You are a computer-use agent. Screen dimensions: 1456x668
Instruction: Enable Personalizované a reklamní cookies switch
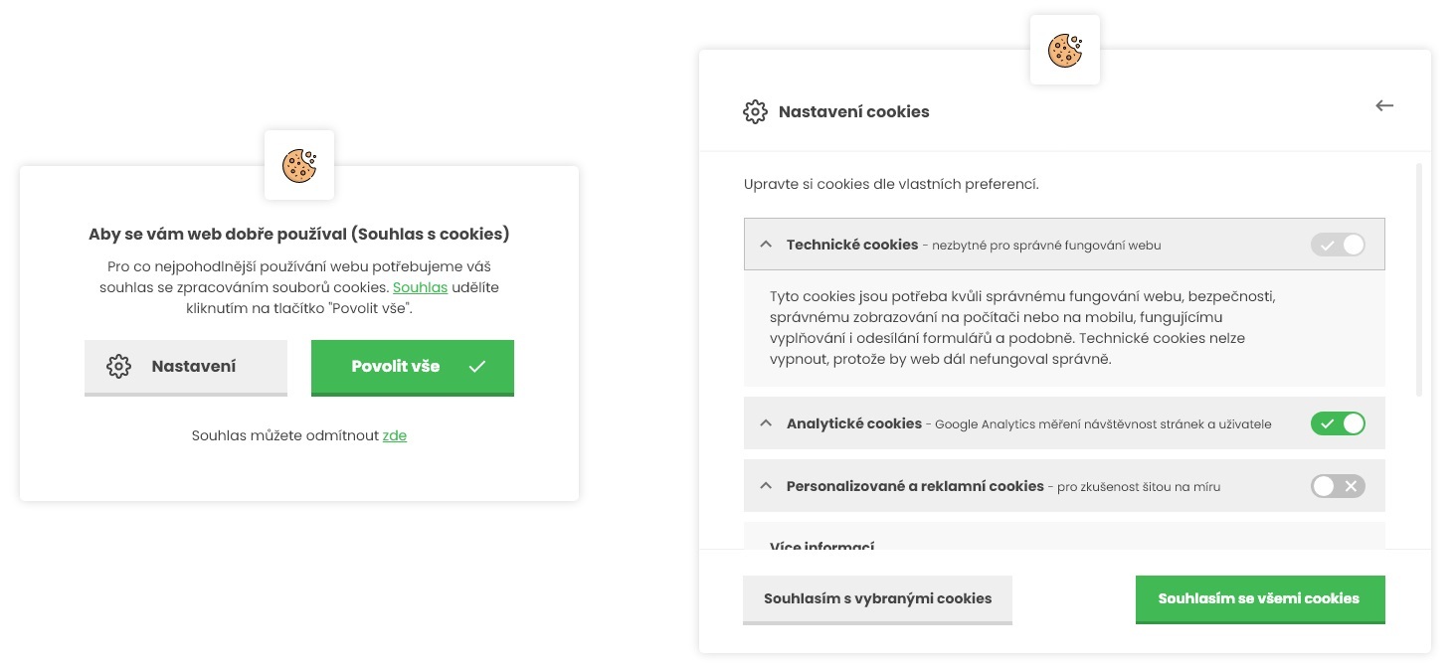1338,486
